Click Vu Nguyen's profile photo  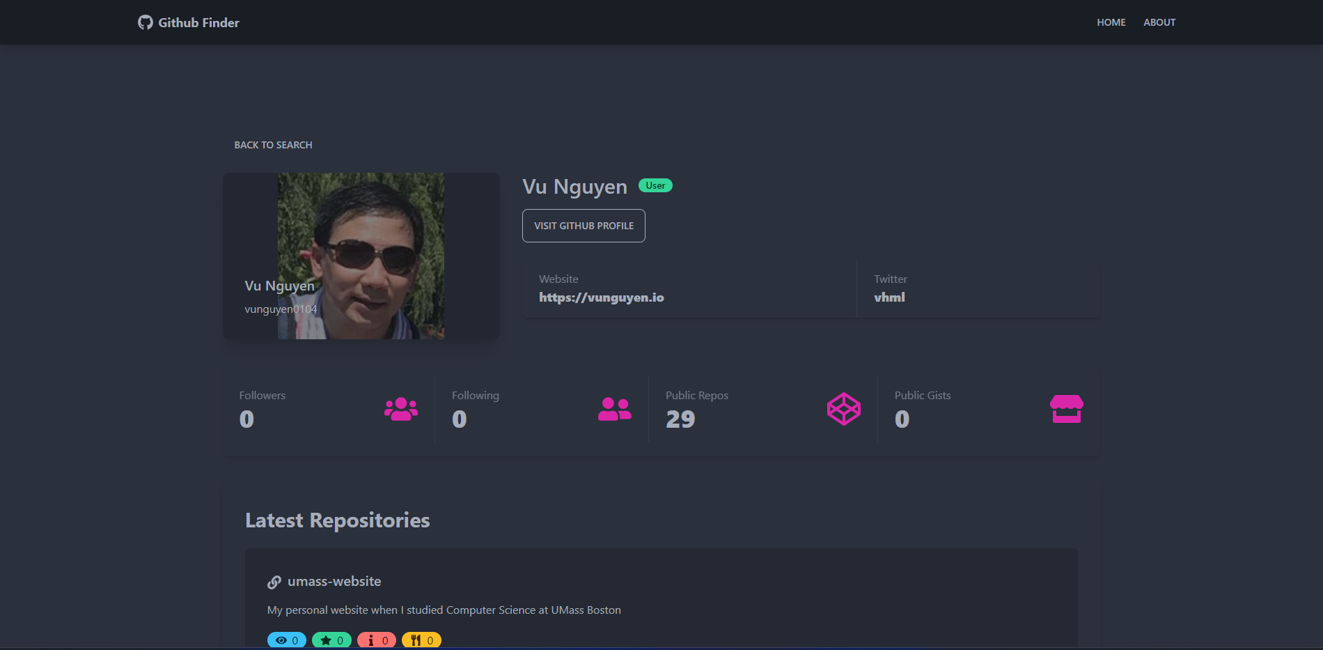[x=360, y=256]
